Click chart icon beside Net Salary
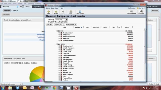Screen dimensions: 161x90 click(x=61, y=35)
